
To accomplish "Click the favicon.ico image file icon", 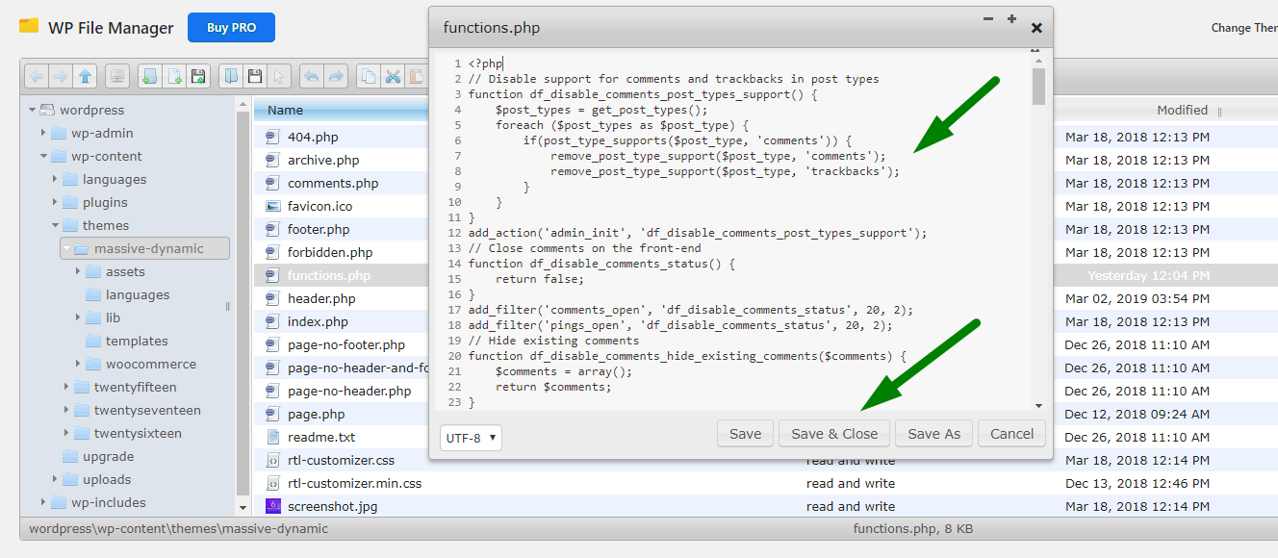I will pyautogui.click(x=272, y=207).
